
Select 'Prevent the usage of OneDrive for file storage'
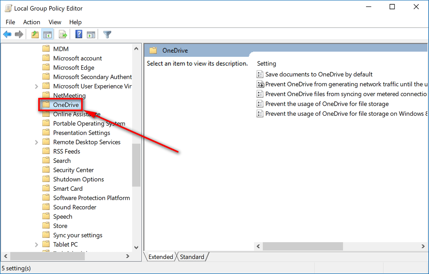coord(327,104)
